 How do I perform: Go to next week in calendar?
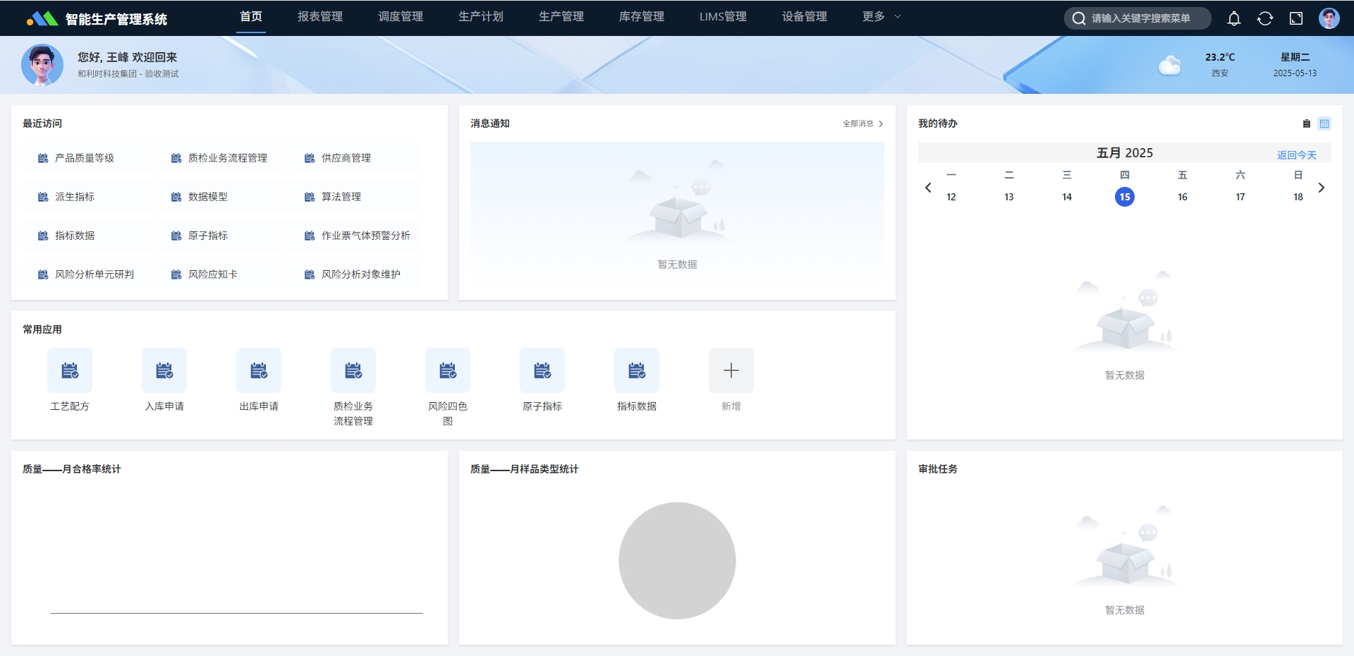click(1321, 188)
